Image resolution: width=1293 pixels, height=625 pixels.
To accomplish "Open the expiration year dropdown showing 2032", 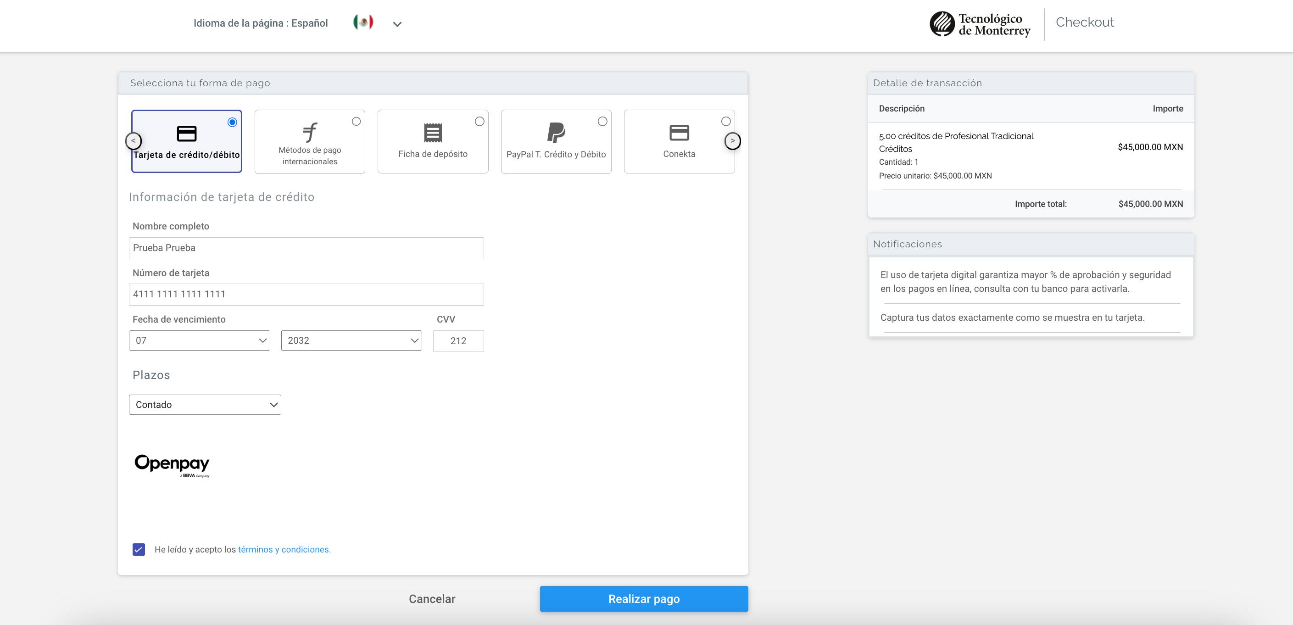I will 351,340.
